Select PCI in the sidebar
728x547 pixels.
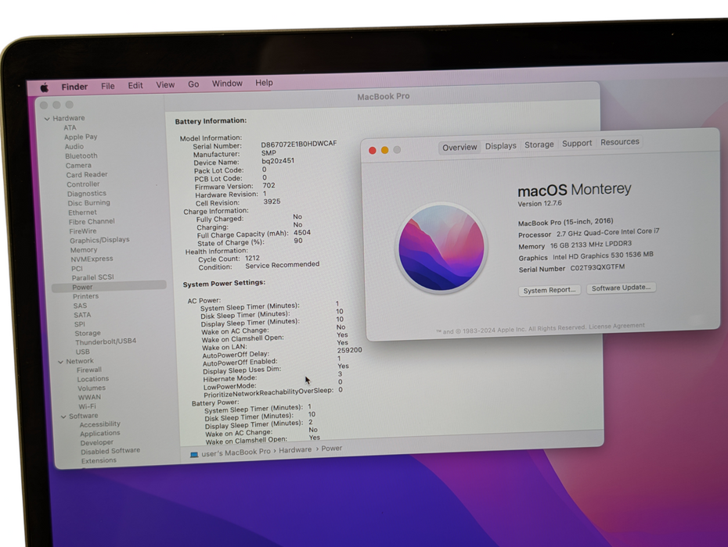click(77, 268)
